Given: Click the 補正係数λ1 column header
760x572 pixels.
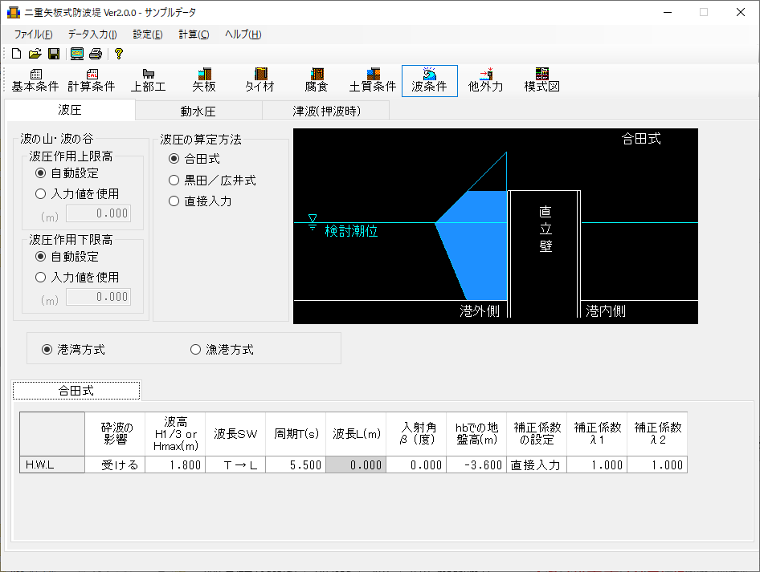Looking at the screenshot, I should click(597, 434).
